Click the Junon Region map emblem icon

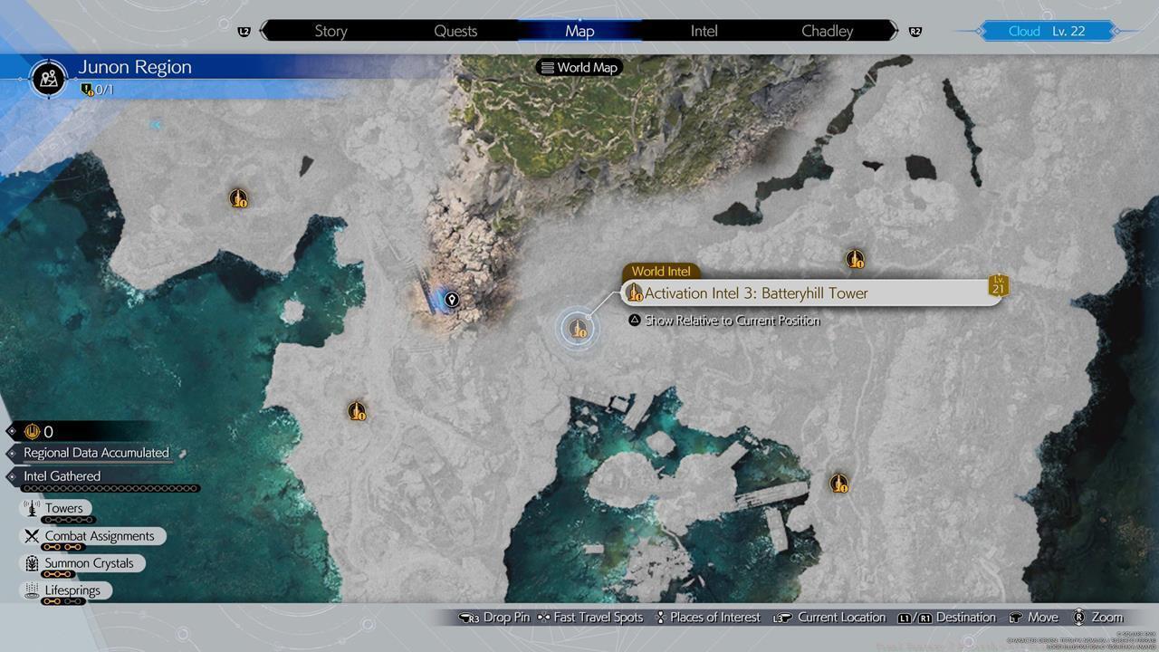point(49,78)
